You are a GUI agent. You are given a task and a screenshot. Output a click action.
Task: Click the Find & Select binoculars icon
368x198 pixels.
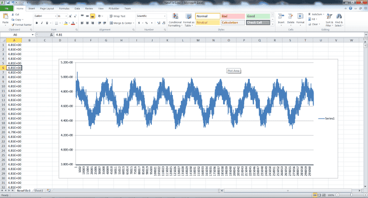[339, 17]
